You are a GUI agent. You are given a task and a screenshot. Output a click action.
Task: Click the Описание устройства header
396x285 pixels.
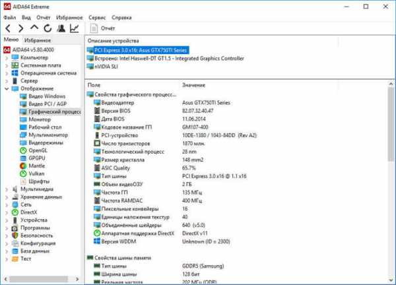(113, 41)
